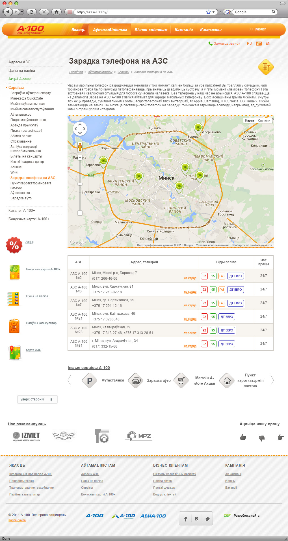Open the browser history dropdown arrow
The image size is (288, 541).
tap(22, 12)
